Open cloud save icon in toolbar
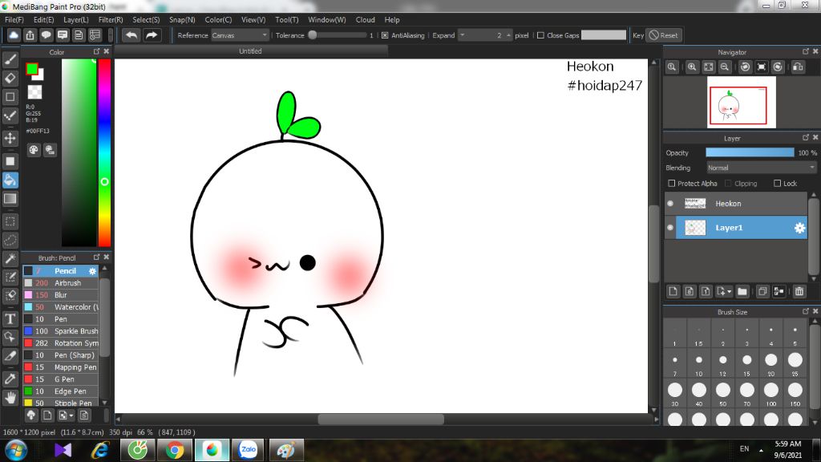The width and height of the screenshot is (821, 462). pyautogui.click(x=14, y=35)
